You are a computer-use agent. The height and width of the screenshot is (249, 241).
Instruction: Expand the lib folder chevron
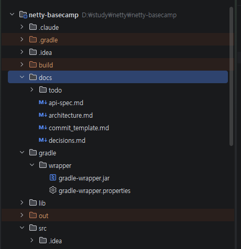[22, 202]
